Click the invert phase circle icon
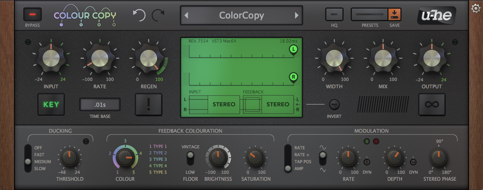The height and width of the screenshot is (190, 483). tap(334, 104)
